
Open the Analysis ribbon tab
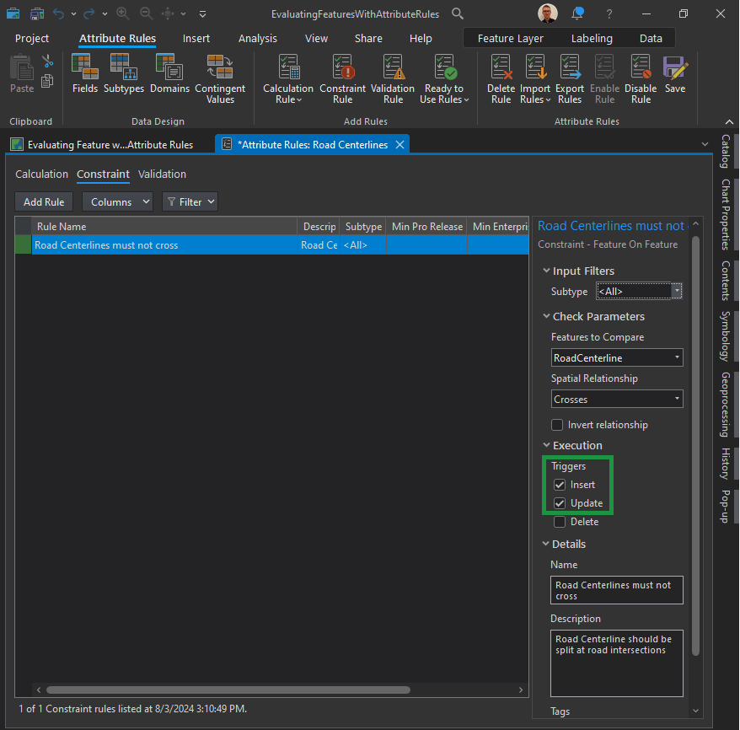click(257, 39)
